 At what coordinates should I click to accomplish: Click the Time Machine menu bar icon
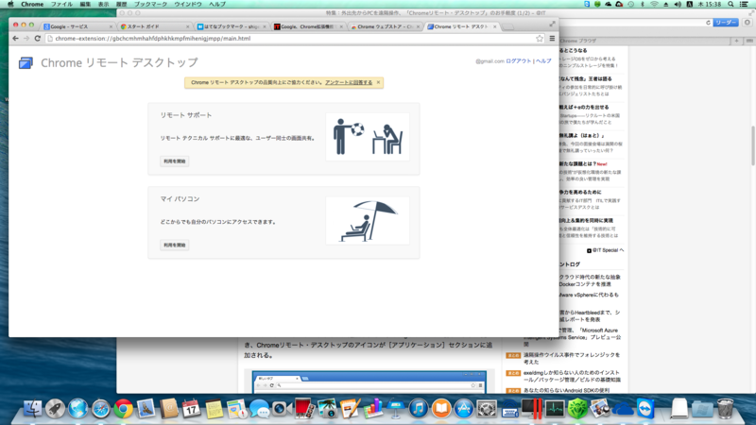[x=631, y=4]
